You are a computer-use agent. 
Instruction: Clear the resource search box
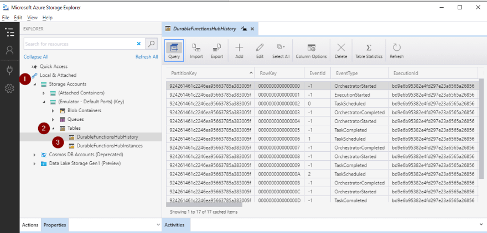point(139,44)
